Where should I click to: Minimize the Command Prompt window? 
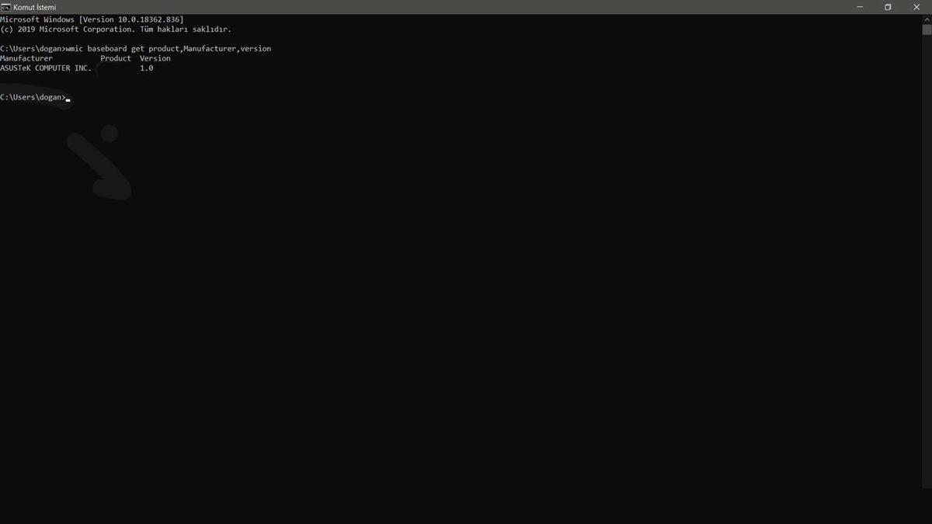click(859, 6)
